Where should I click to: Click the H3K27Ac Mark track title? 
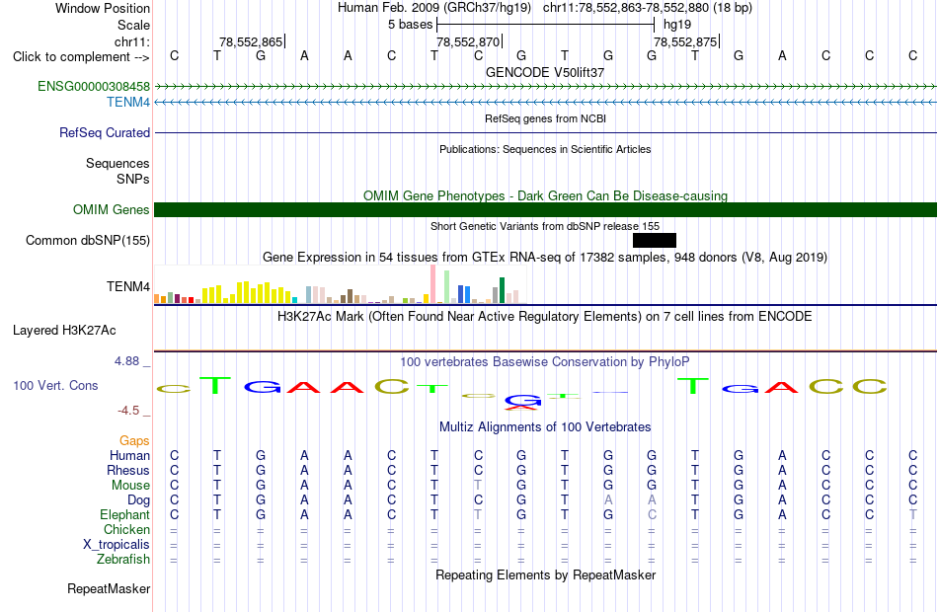coord(545,316)
